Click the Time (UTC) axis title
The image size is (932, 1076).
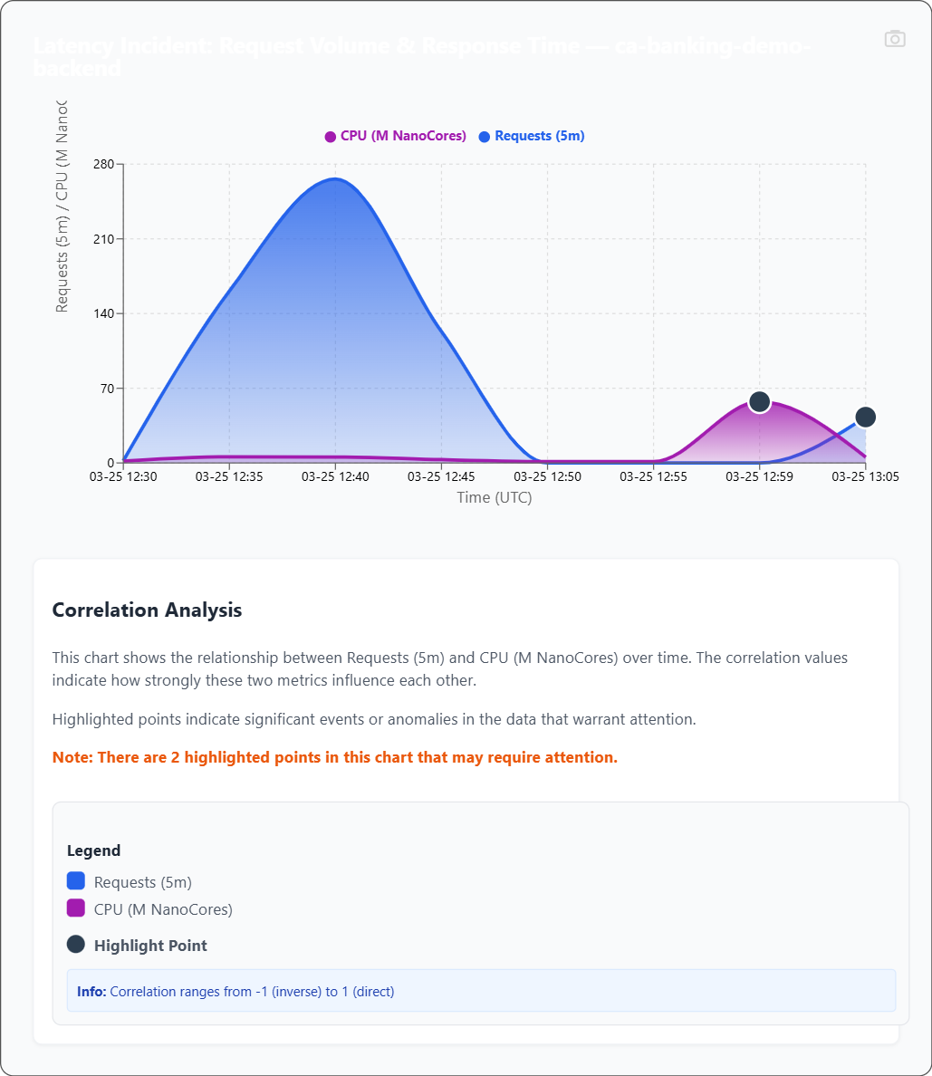494,497
